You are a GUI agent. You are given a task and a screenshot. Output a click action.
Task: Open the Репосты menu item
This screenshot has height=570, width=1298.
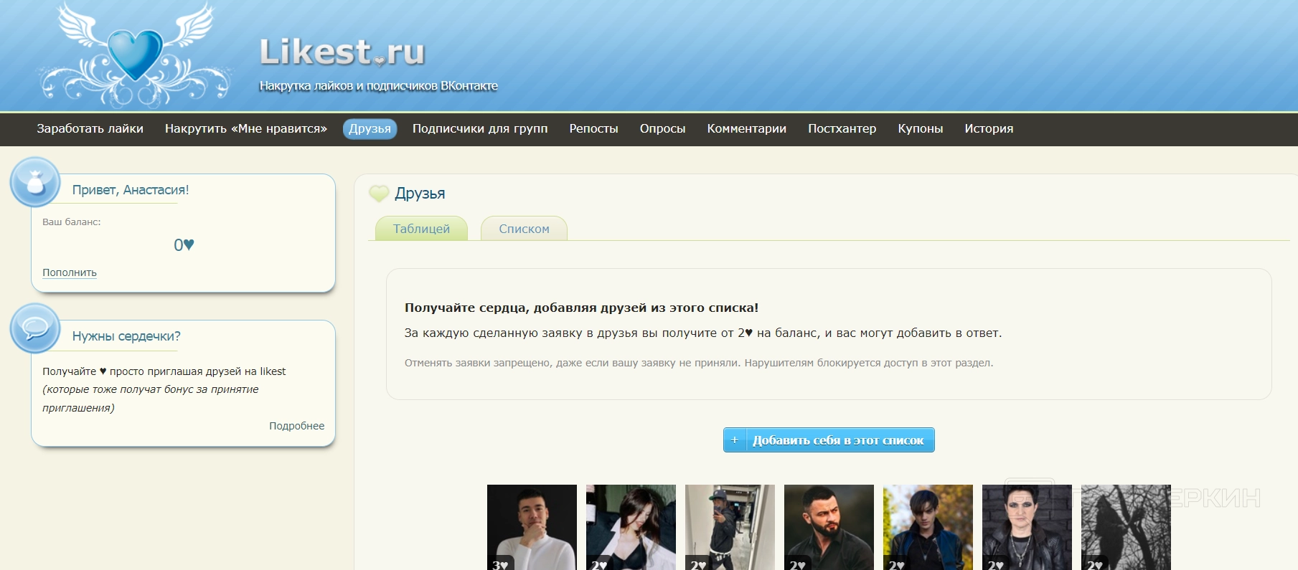tap(594, 129)
